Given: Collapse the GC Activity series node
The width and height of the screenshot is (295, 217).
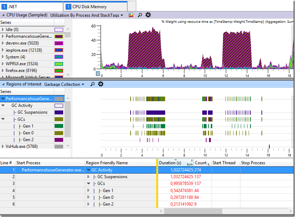Looking at the screenshot, I should pyautogui.click(x=3, y=105).
